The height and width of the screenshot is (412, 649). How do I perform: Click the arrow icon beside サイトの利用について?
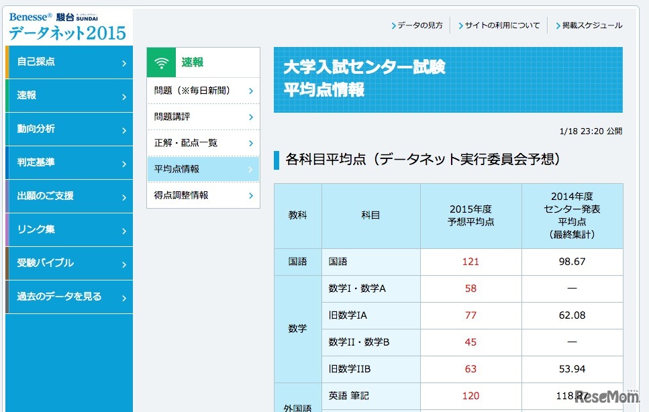click(460, 25)
